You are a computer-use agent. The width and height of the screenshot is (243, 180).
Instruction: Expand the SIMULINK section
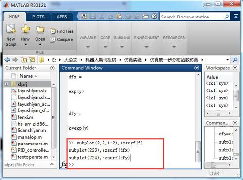pyautogui.click(x=122, y=47)
